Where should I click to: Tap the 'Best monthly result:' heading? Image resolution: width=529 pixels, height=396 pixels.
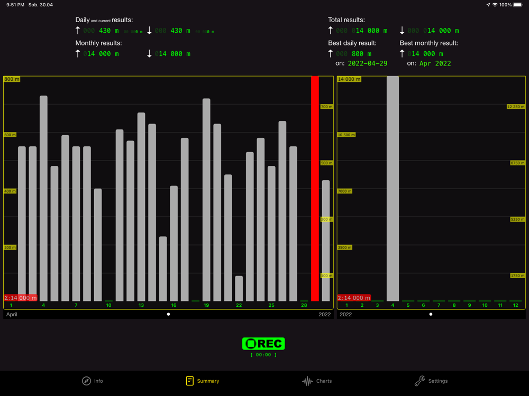(x=429, y=43)
